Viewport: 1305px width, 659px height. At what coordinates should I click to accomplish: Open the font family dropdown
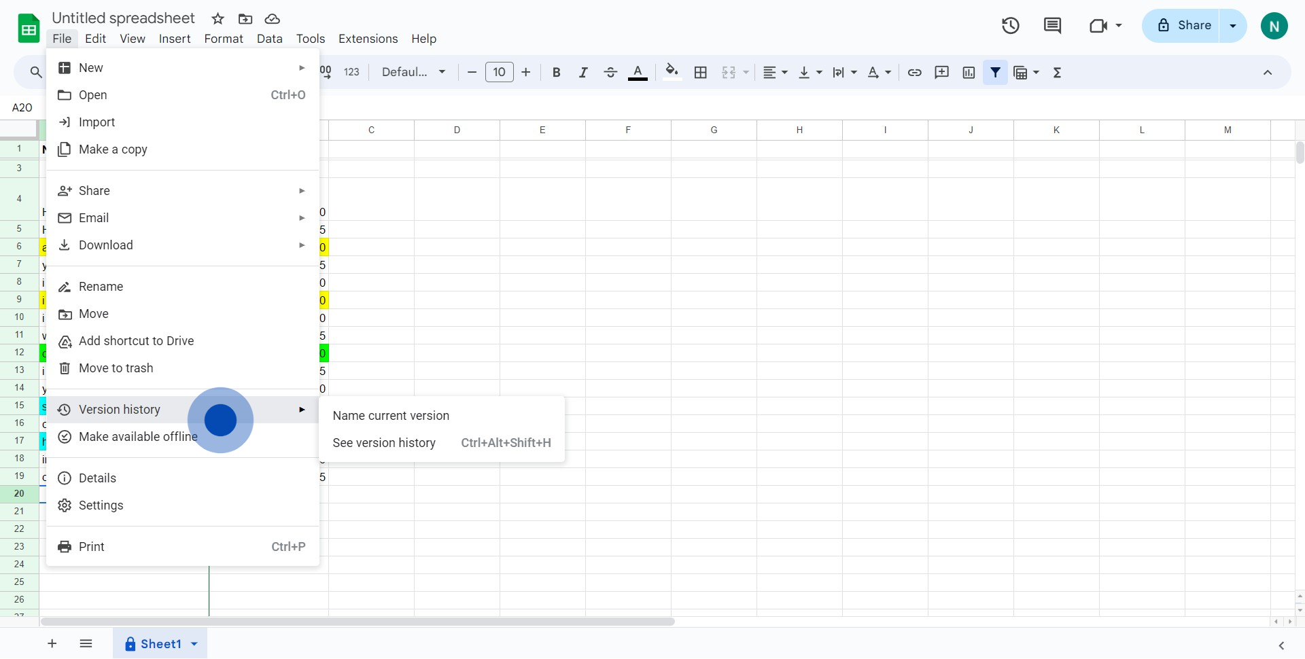[413, 73]
